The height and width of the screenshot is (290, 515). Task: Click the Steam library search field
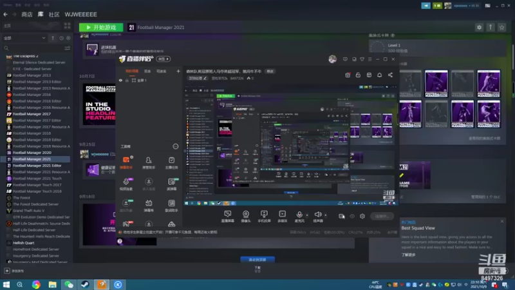[33, 48]
